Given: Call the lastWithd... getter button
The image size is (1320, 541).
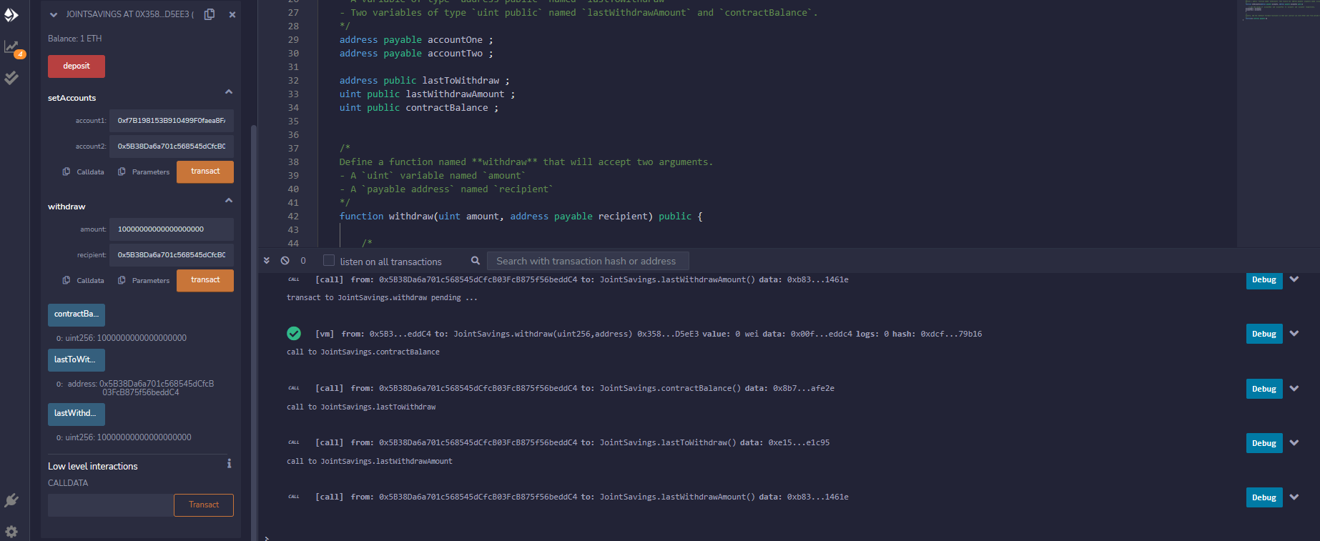Looking at the screenshot, I should click(x=77, y=414).
